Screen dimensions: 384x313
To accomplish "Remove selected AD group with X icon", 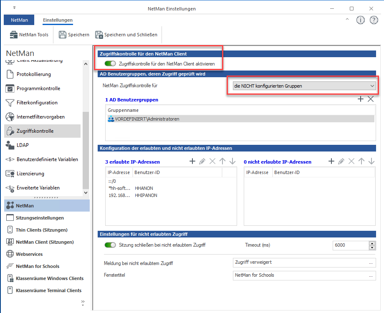I will click(x=371, y=99).
